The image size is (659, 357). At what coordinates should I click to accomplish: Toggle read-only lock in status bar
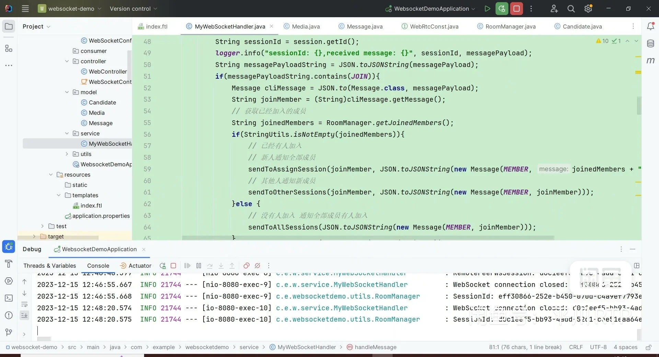tap(648, 347)
